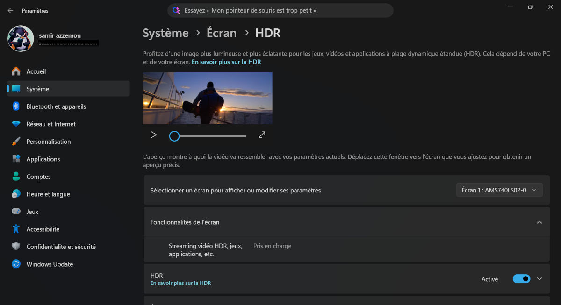Turn off the HDR Activé toggle
Screen dimensions: 561x305
pyautogui.click(x=522, y=279)
